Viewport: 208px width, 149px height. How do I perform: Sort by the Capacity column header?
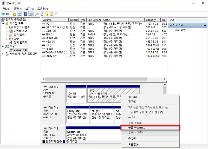click(153, 20)
